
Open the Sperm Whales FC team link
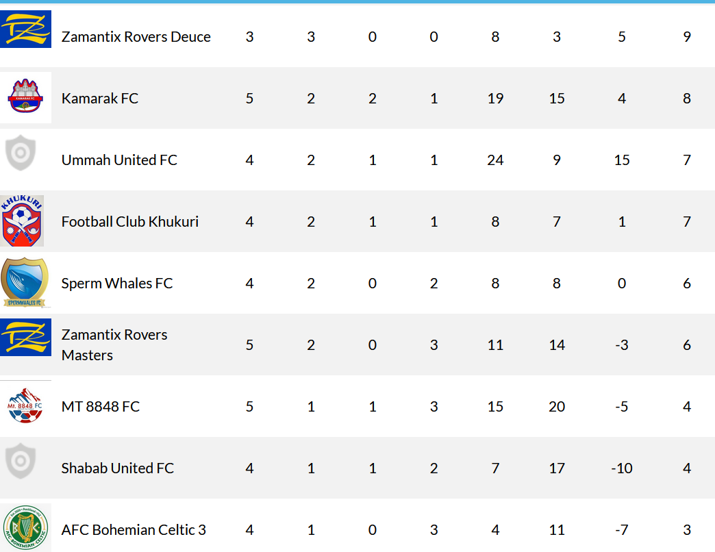coord(117,284)
